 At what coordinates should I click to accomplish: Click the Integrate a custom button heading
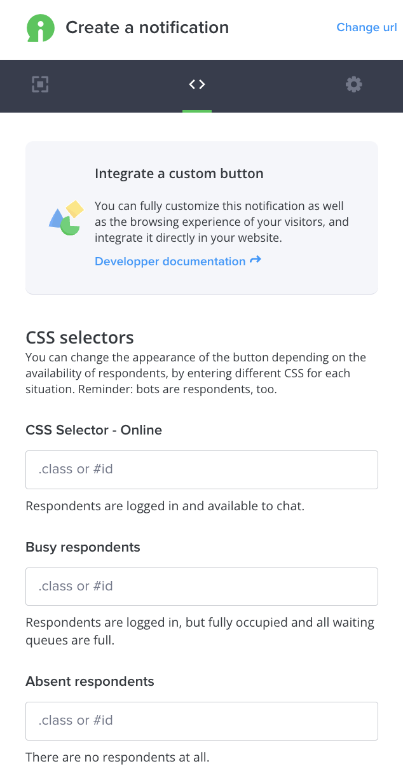coord(179,174)
